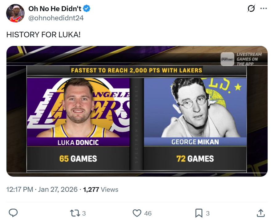
Task: Click the Grok slashed-circle icon
Action: (251, 9)
